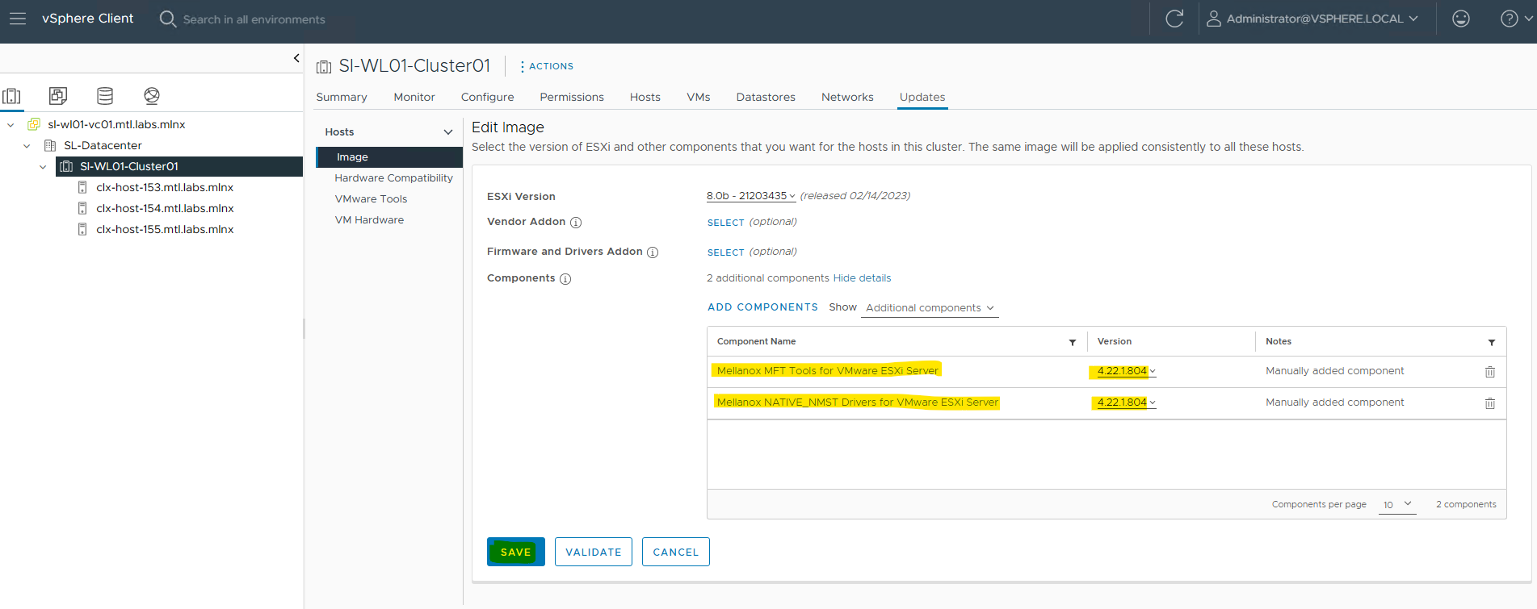
Task: Select host clx-host-154.mtl.labs.mlnx
Action: tap(165, 209)
